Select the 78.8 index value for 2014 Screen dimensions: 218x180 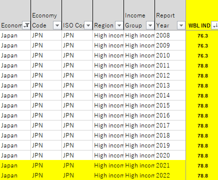202,95
